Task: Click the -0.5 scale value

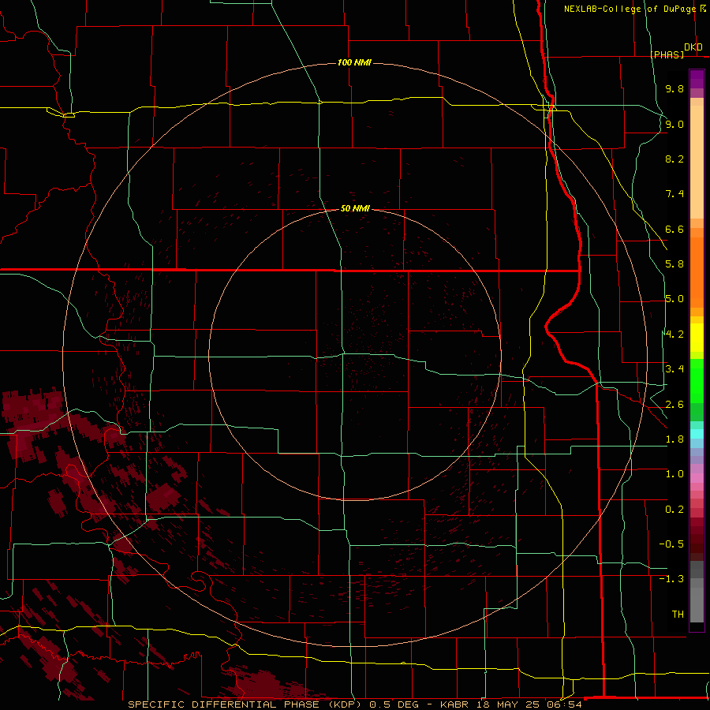Action: coord(671,544)
